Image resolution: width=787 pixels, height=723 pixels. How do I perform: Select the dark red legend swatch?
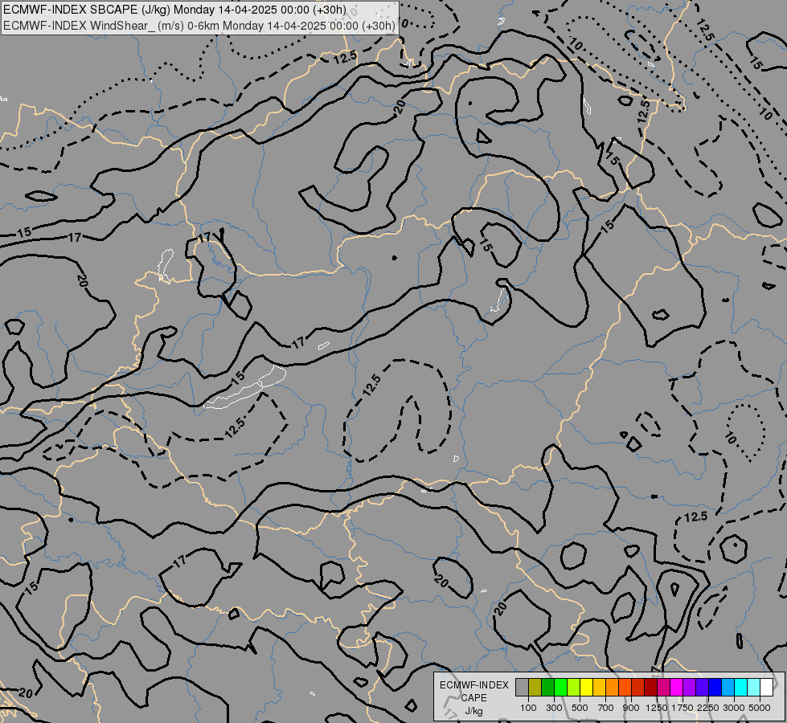point(651,687)
